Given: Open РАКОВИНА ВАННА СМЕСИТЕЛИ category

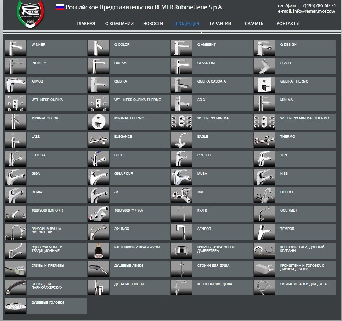Looking at the screenshot, I should click(x=46, y=231).
